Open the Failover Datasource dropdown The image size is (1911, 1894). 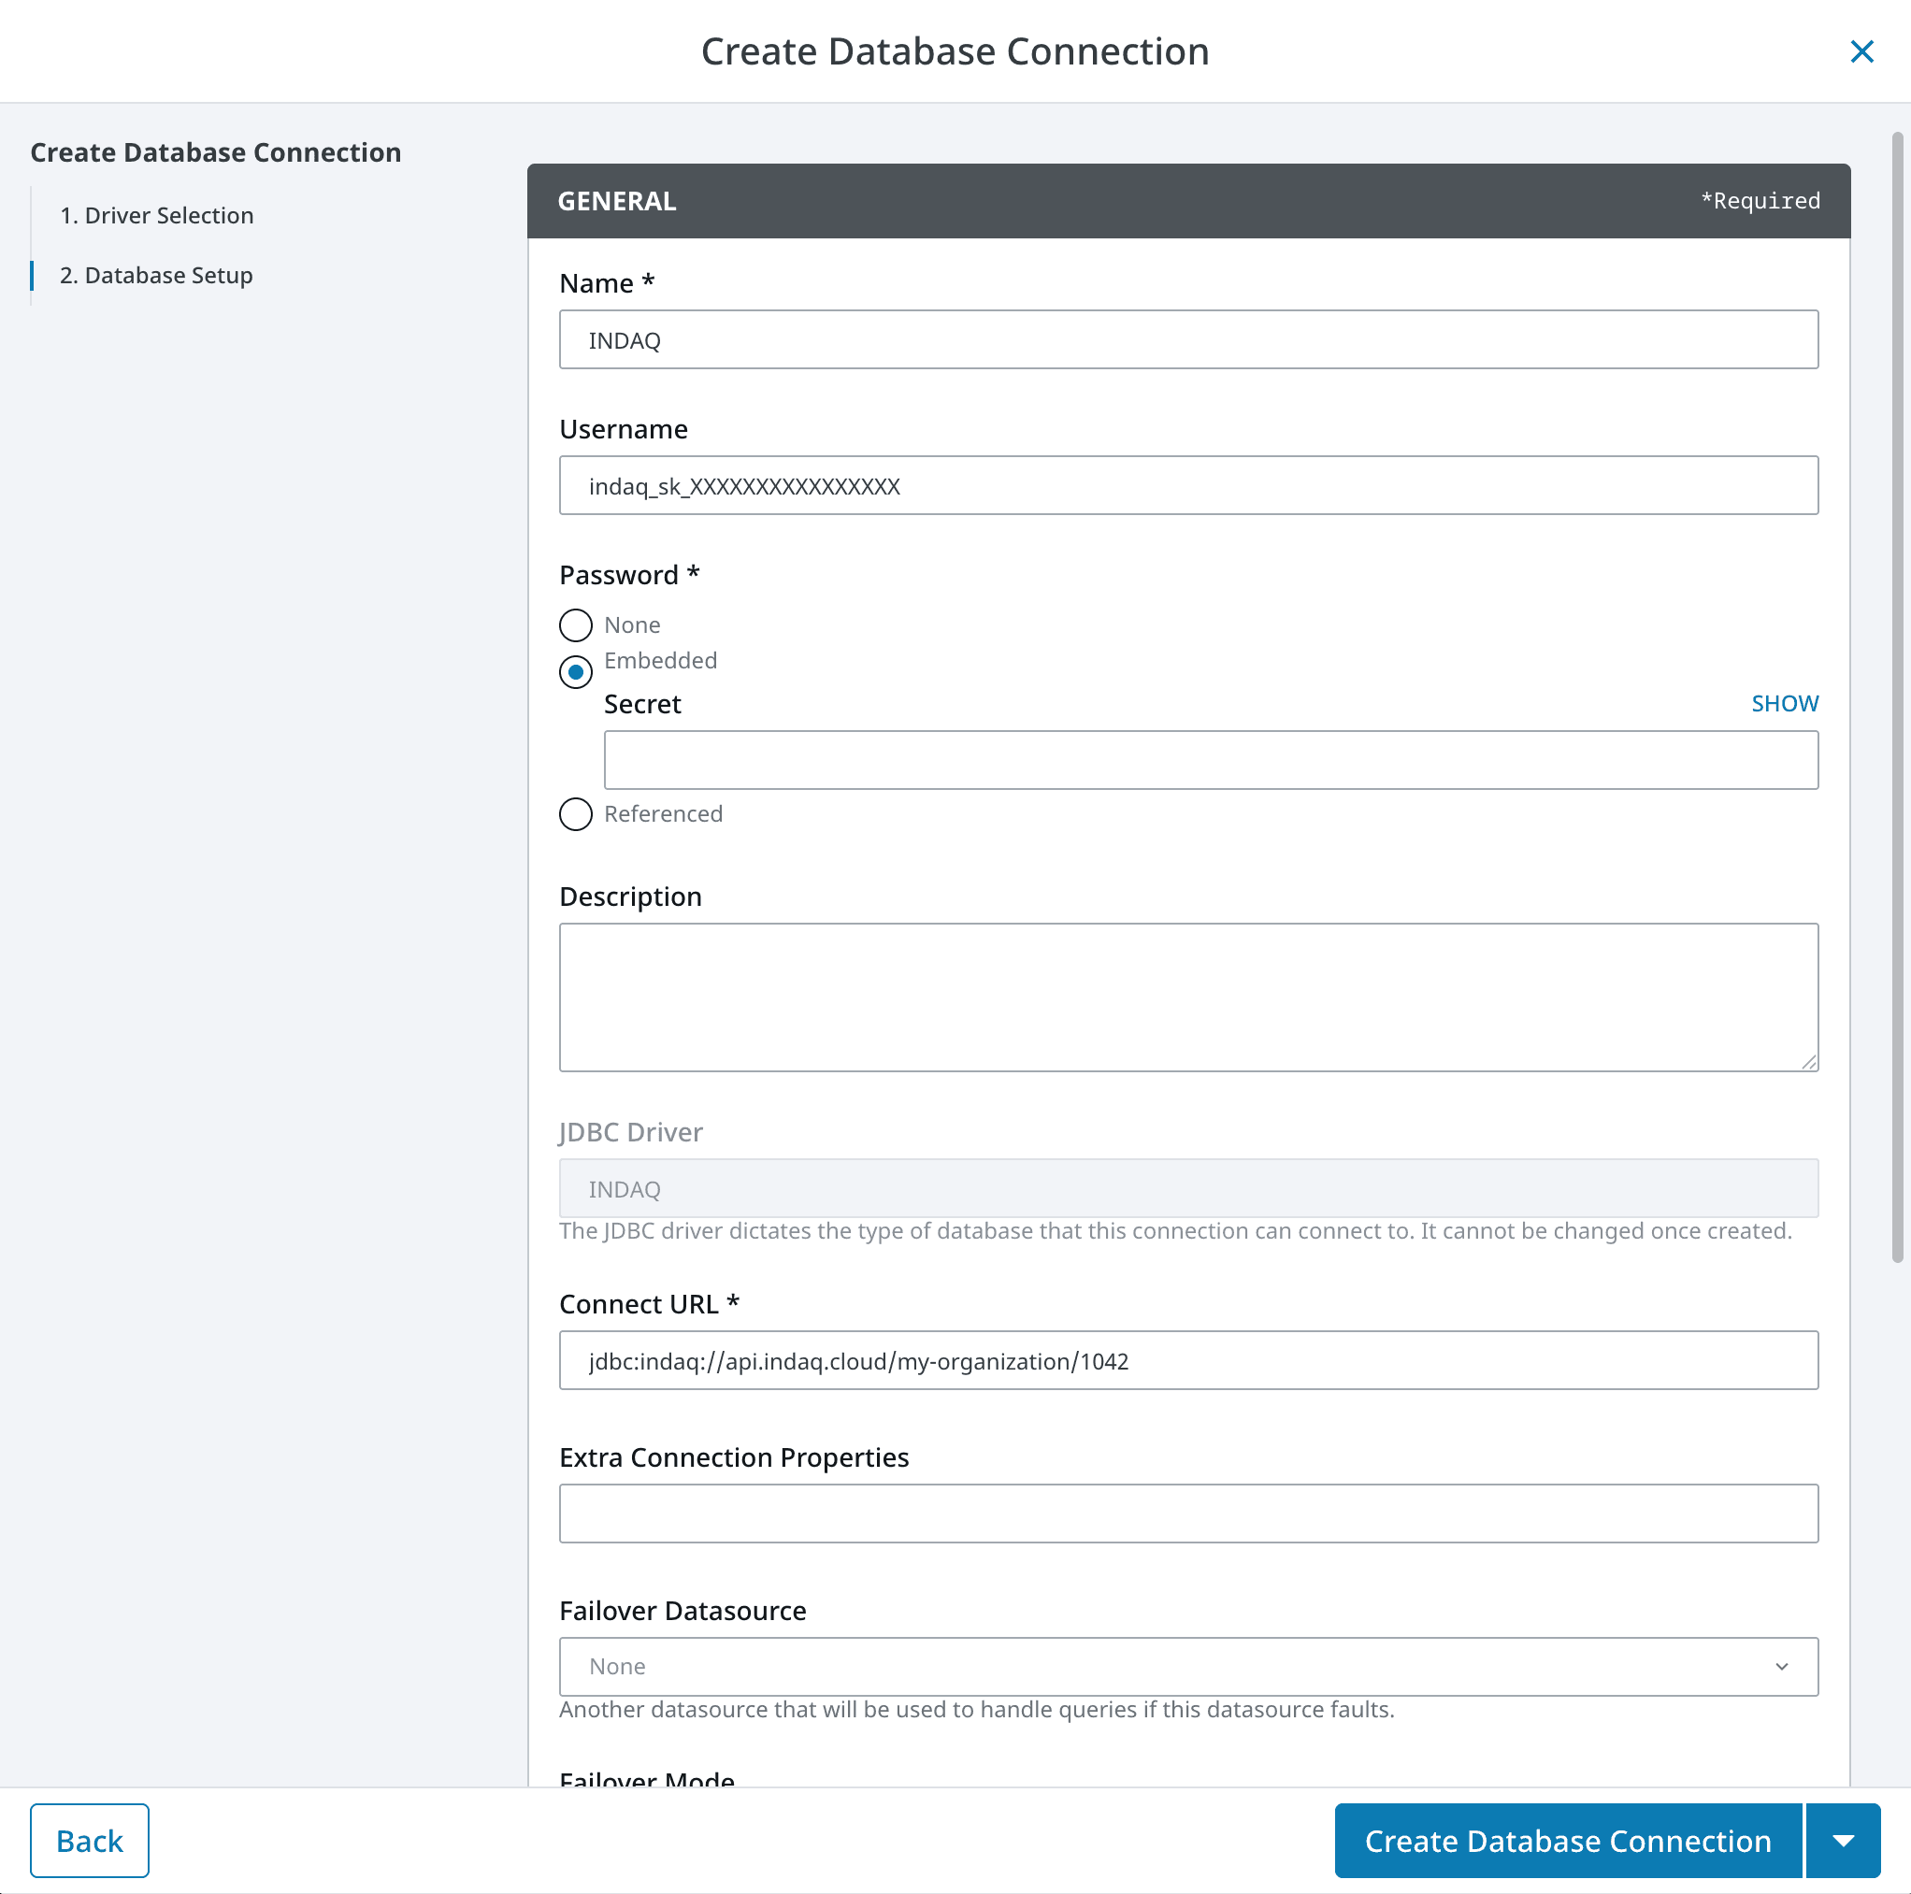click(1188, 1667)
